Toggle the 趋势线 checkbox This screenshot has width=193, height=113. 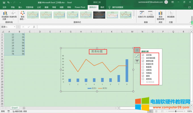coord(143,79)
